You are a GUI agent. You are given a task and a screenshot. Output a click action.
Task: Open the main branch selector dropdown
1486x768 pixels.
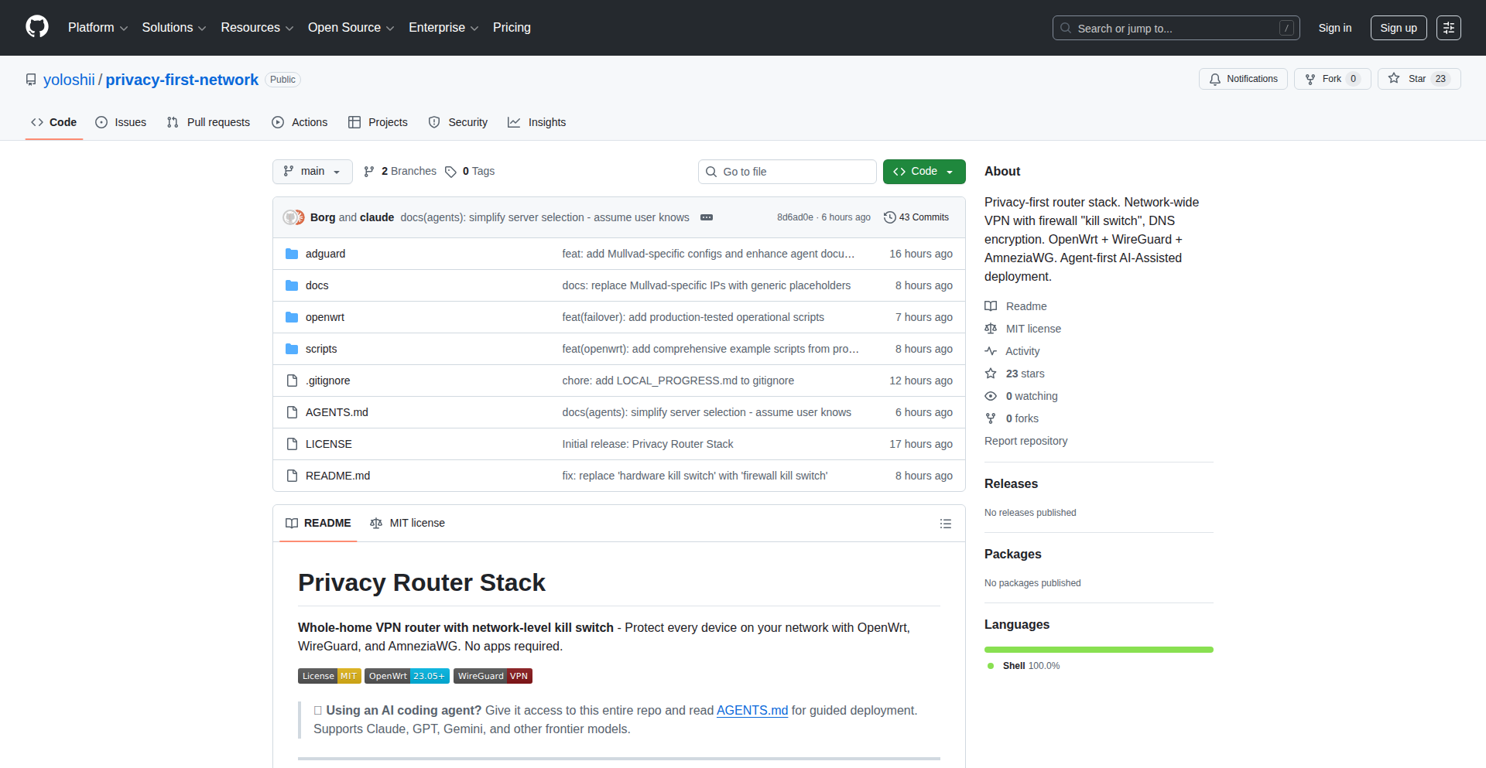pyautogui.click(x=312, y=172)
